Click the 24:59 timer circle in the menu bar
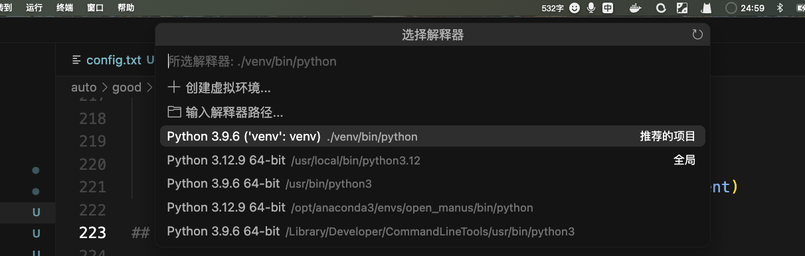The width and height of the screenshot is (805, 256). [x=731, y=8]
